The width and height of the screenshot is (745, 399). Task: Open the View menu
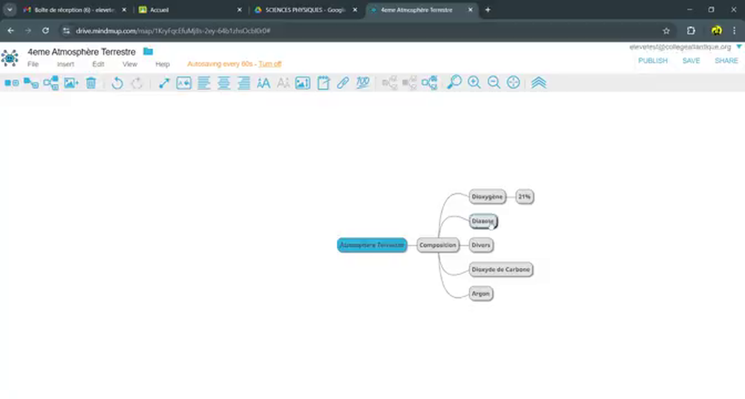coord(130,64)
